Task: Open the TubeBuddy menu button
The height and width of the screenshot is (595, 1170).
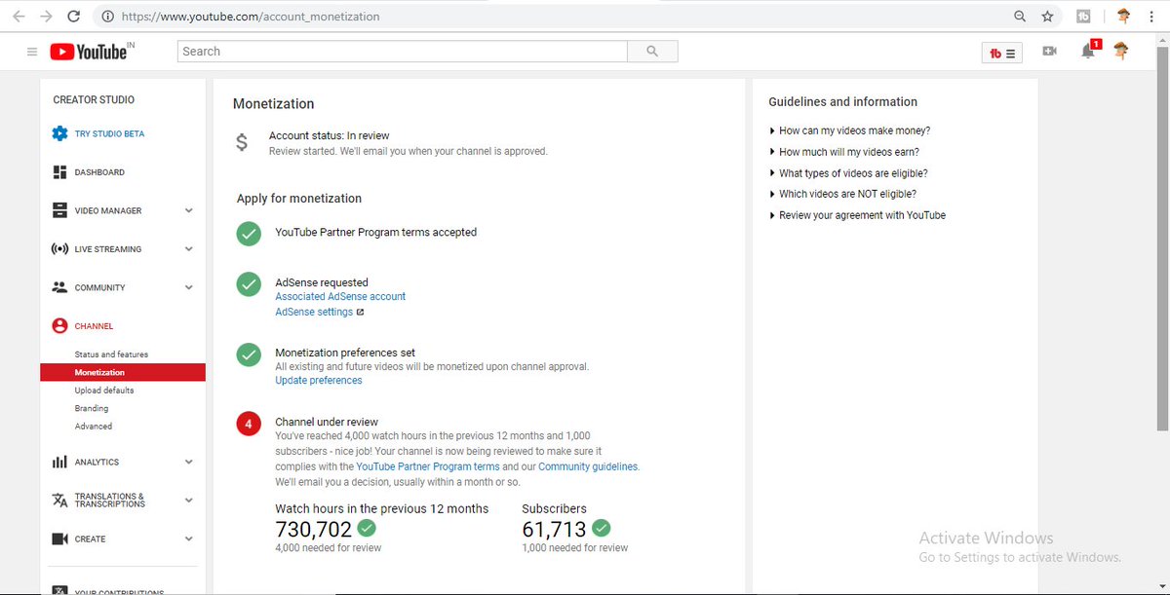Action: pyautogui.click(x=1002, y=54)
